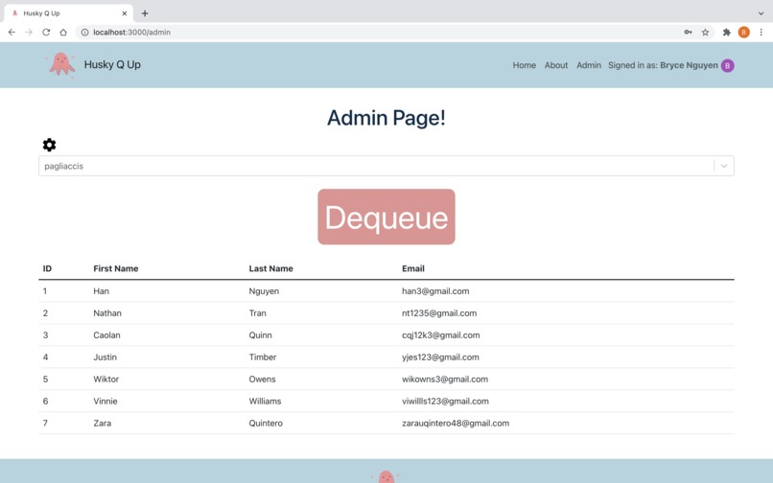
Task: Click the Husky Q Up octopus logo
Action: pos(61,65)
